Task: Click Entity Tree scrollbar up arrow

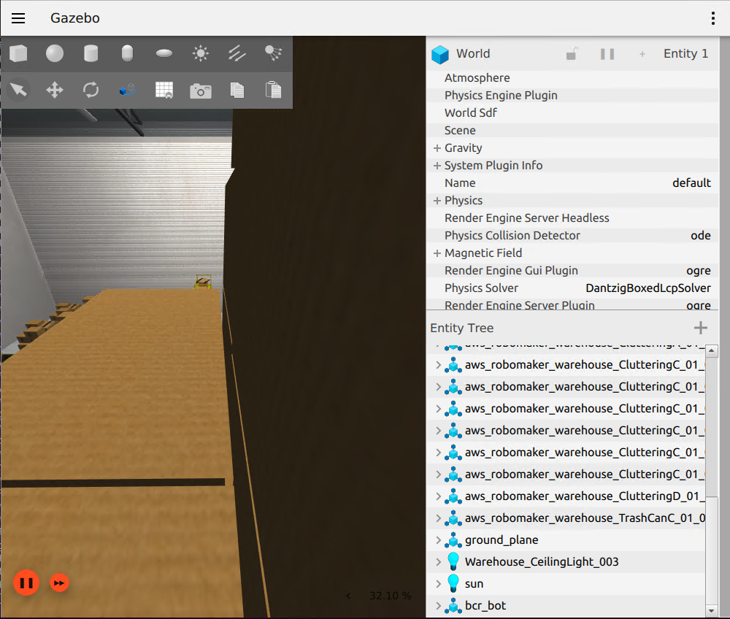Action: (711, 351)
